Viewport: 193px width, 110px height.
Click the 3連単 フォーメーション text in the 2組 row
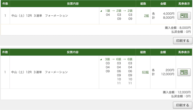(x=51, y=16)
